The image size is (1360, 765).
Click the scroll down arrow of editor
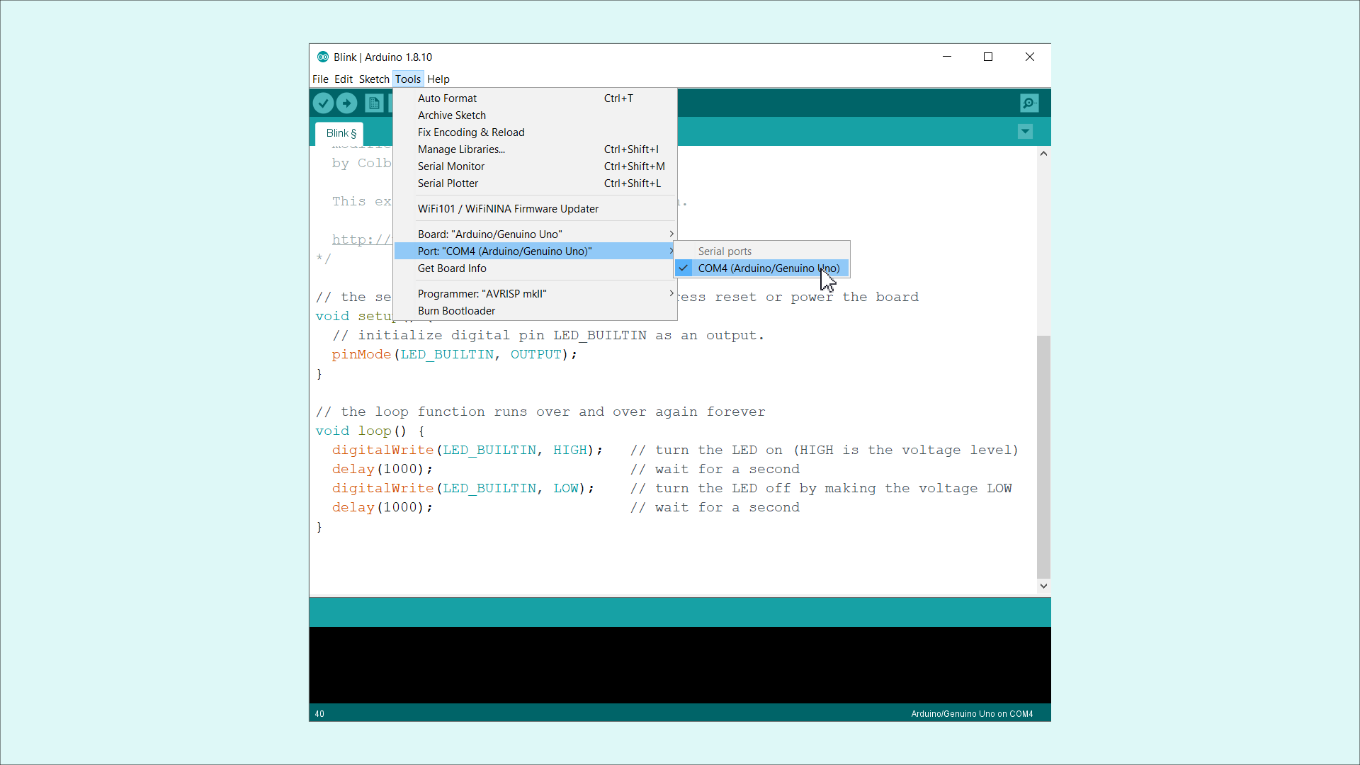[x=1043, y=586]
